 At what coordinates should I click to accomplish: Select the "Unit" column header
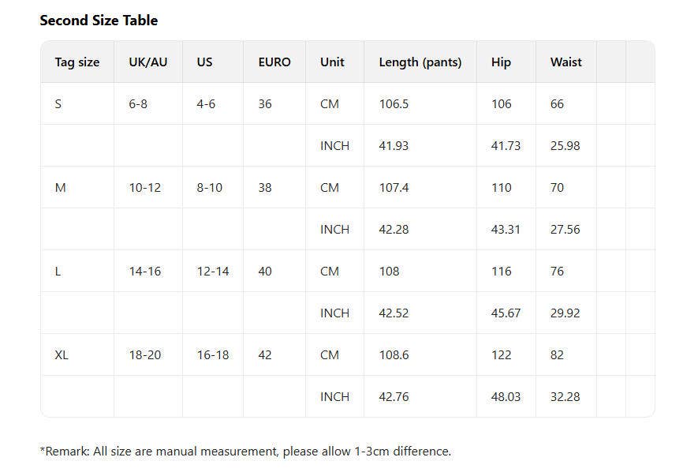(x=332, y=62)
